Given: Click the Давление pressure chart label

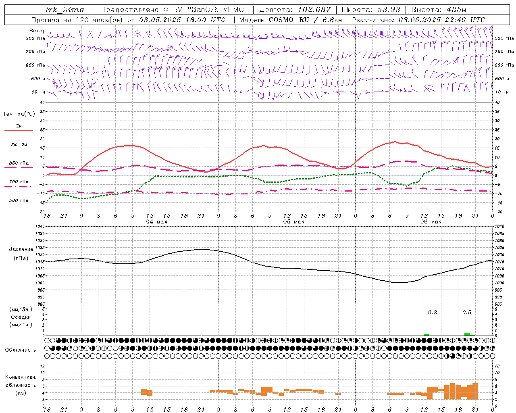Looking at the screenshot, I should pos(21,249).
